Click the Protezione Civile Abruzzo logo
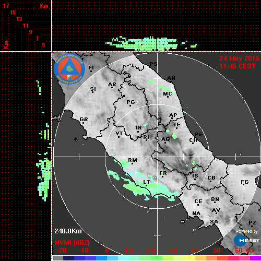Screen dimensions: 261x261 point(69,69)
